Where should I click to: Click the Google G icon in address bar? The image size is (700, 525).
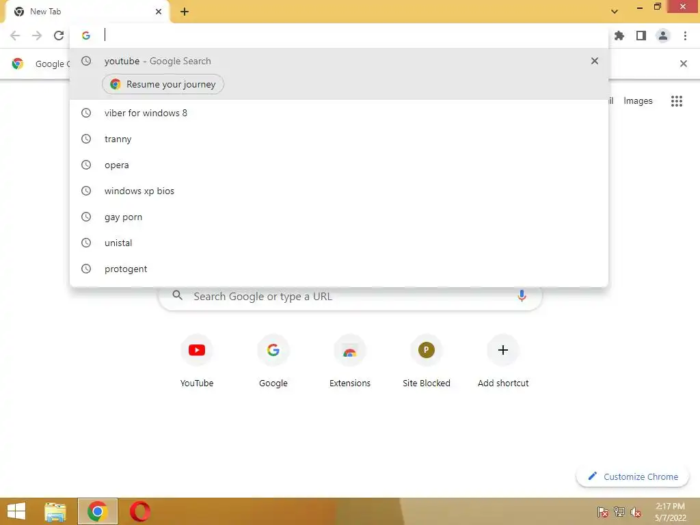(86, 36)
